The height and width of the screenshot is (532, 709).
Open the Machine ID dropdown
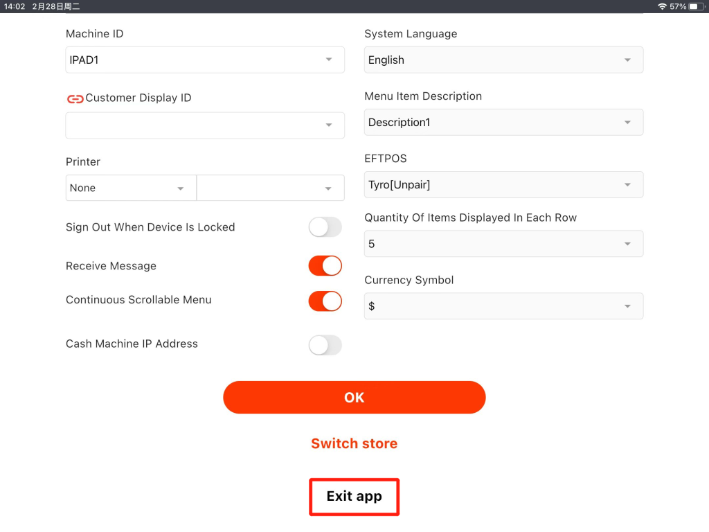point(205,60)
